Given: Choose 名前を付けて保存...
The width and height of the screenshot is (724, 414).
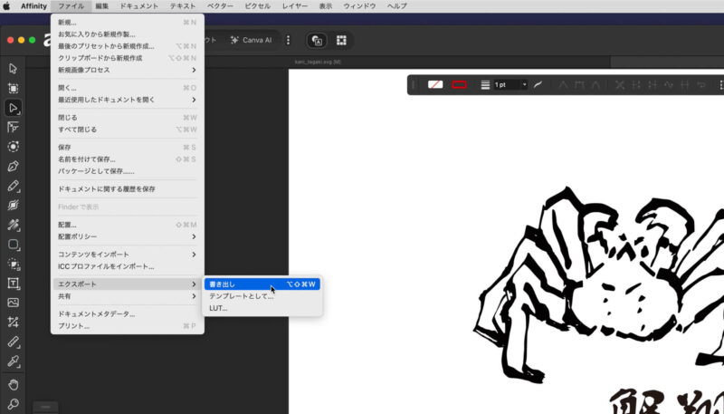Looking at the screenshot, I should tap(128, 159).
